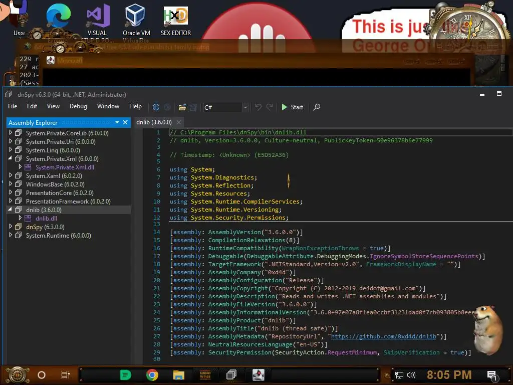513x385 pixels.
Task: Expand System.Linq (6.0.0.0) node
Action: [x=11, y=149]
